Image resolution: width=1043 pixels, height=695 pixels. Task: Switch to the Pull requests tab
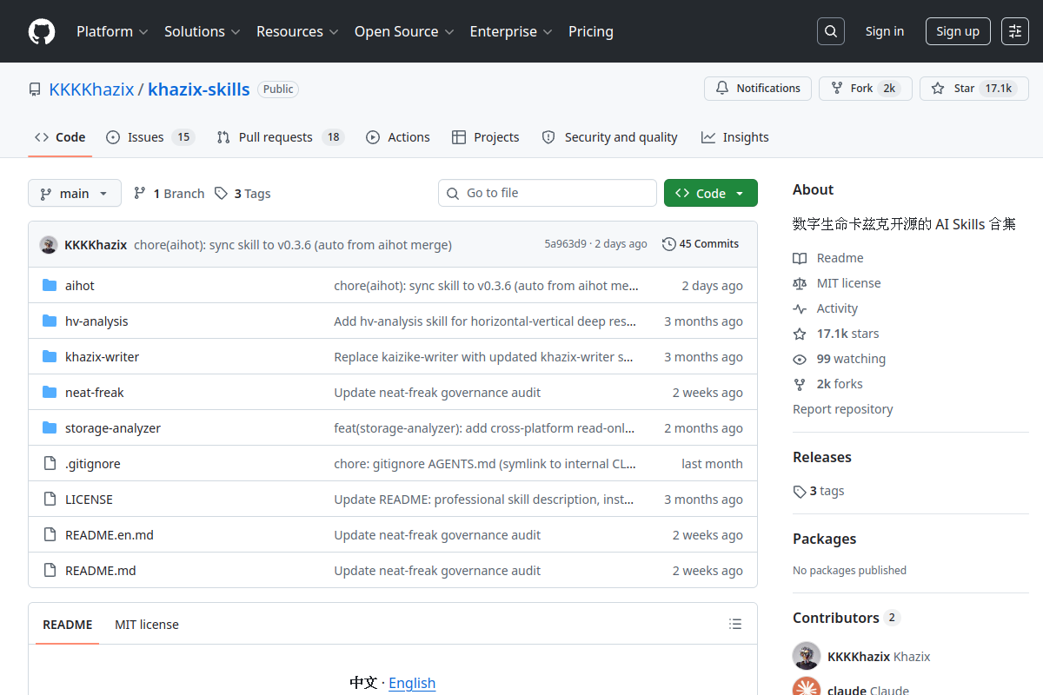[281, 137]
